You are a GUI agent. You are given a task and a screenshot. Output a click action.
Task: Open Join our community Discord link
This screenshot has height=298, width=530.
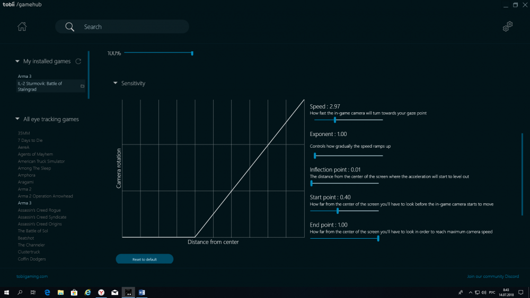point(493,276)
